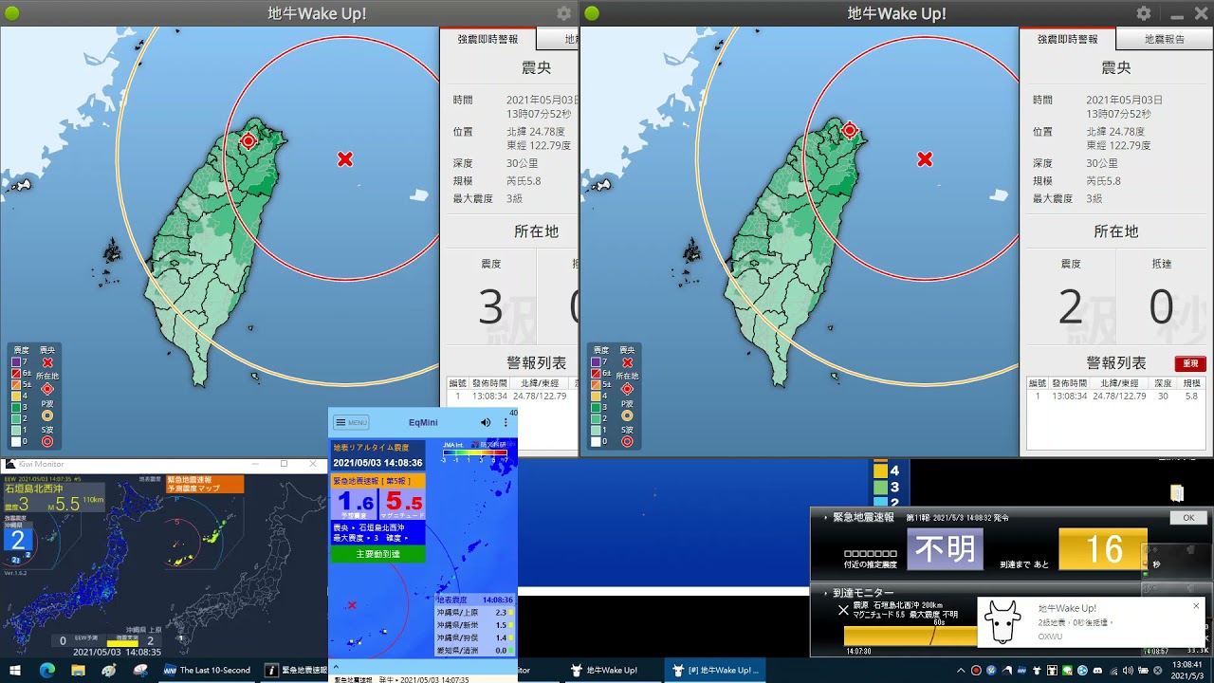Image resolution: width=1214 pixels, height=683 pixels.
Task: Switch to 強震即時警報 tab in right window
Action: coord(1067,39)
